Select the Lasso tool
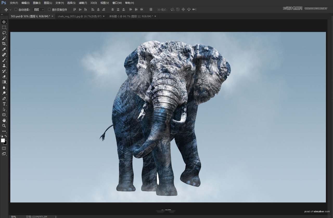333x218 pixels. tap(4, 33)
